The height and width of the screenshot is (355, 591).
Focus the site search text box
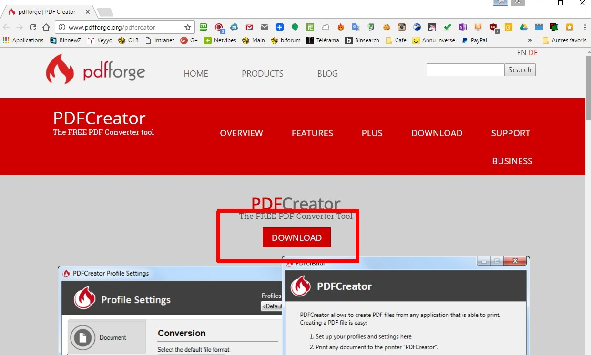coord(465,70)
